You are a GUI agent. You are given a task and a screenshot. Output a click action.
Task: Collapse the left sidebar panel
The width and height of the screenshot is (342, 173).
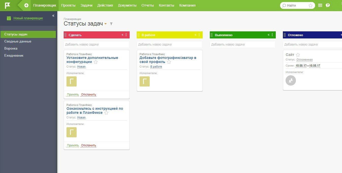click(x=53, y=16)
